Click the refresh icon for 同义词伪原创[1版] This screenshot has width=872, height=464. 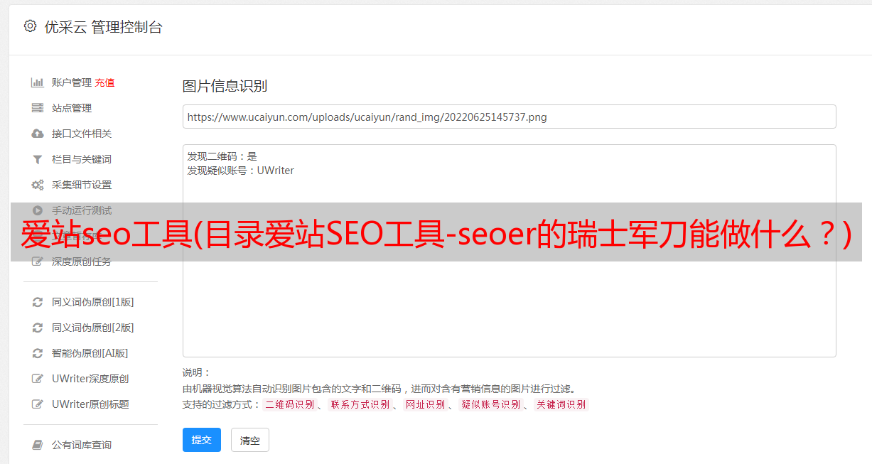click(38, 302)
